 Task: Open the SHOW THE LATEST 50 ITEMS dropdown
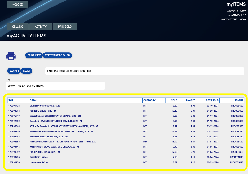coord(55,86)
